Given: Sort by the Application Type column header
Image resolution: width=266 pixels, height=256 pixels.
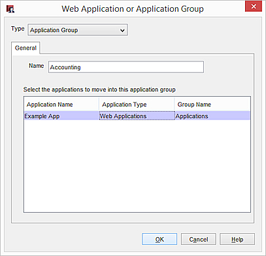Looking at the screenshot, I should pyautogui.click(x=137, y=104).
